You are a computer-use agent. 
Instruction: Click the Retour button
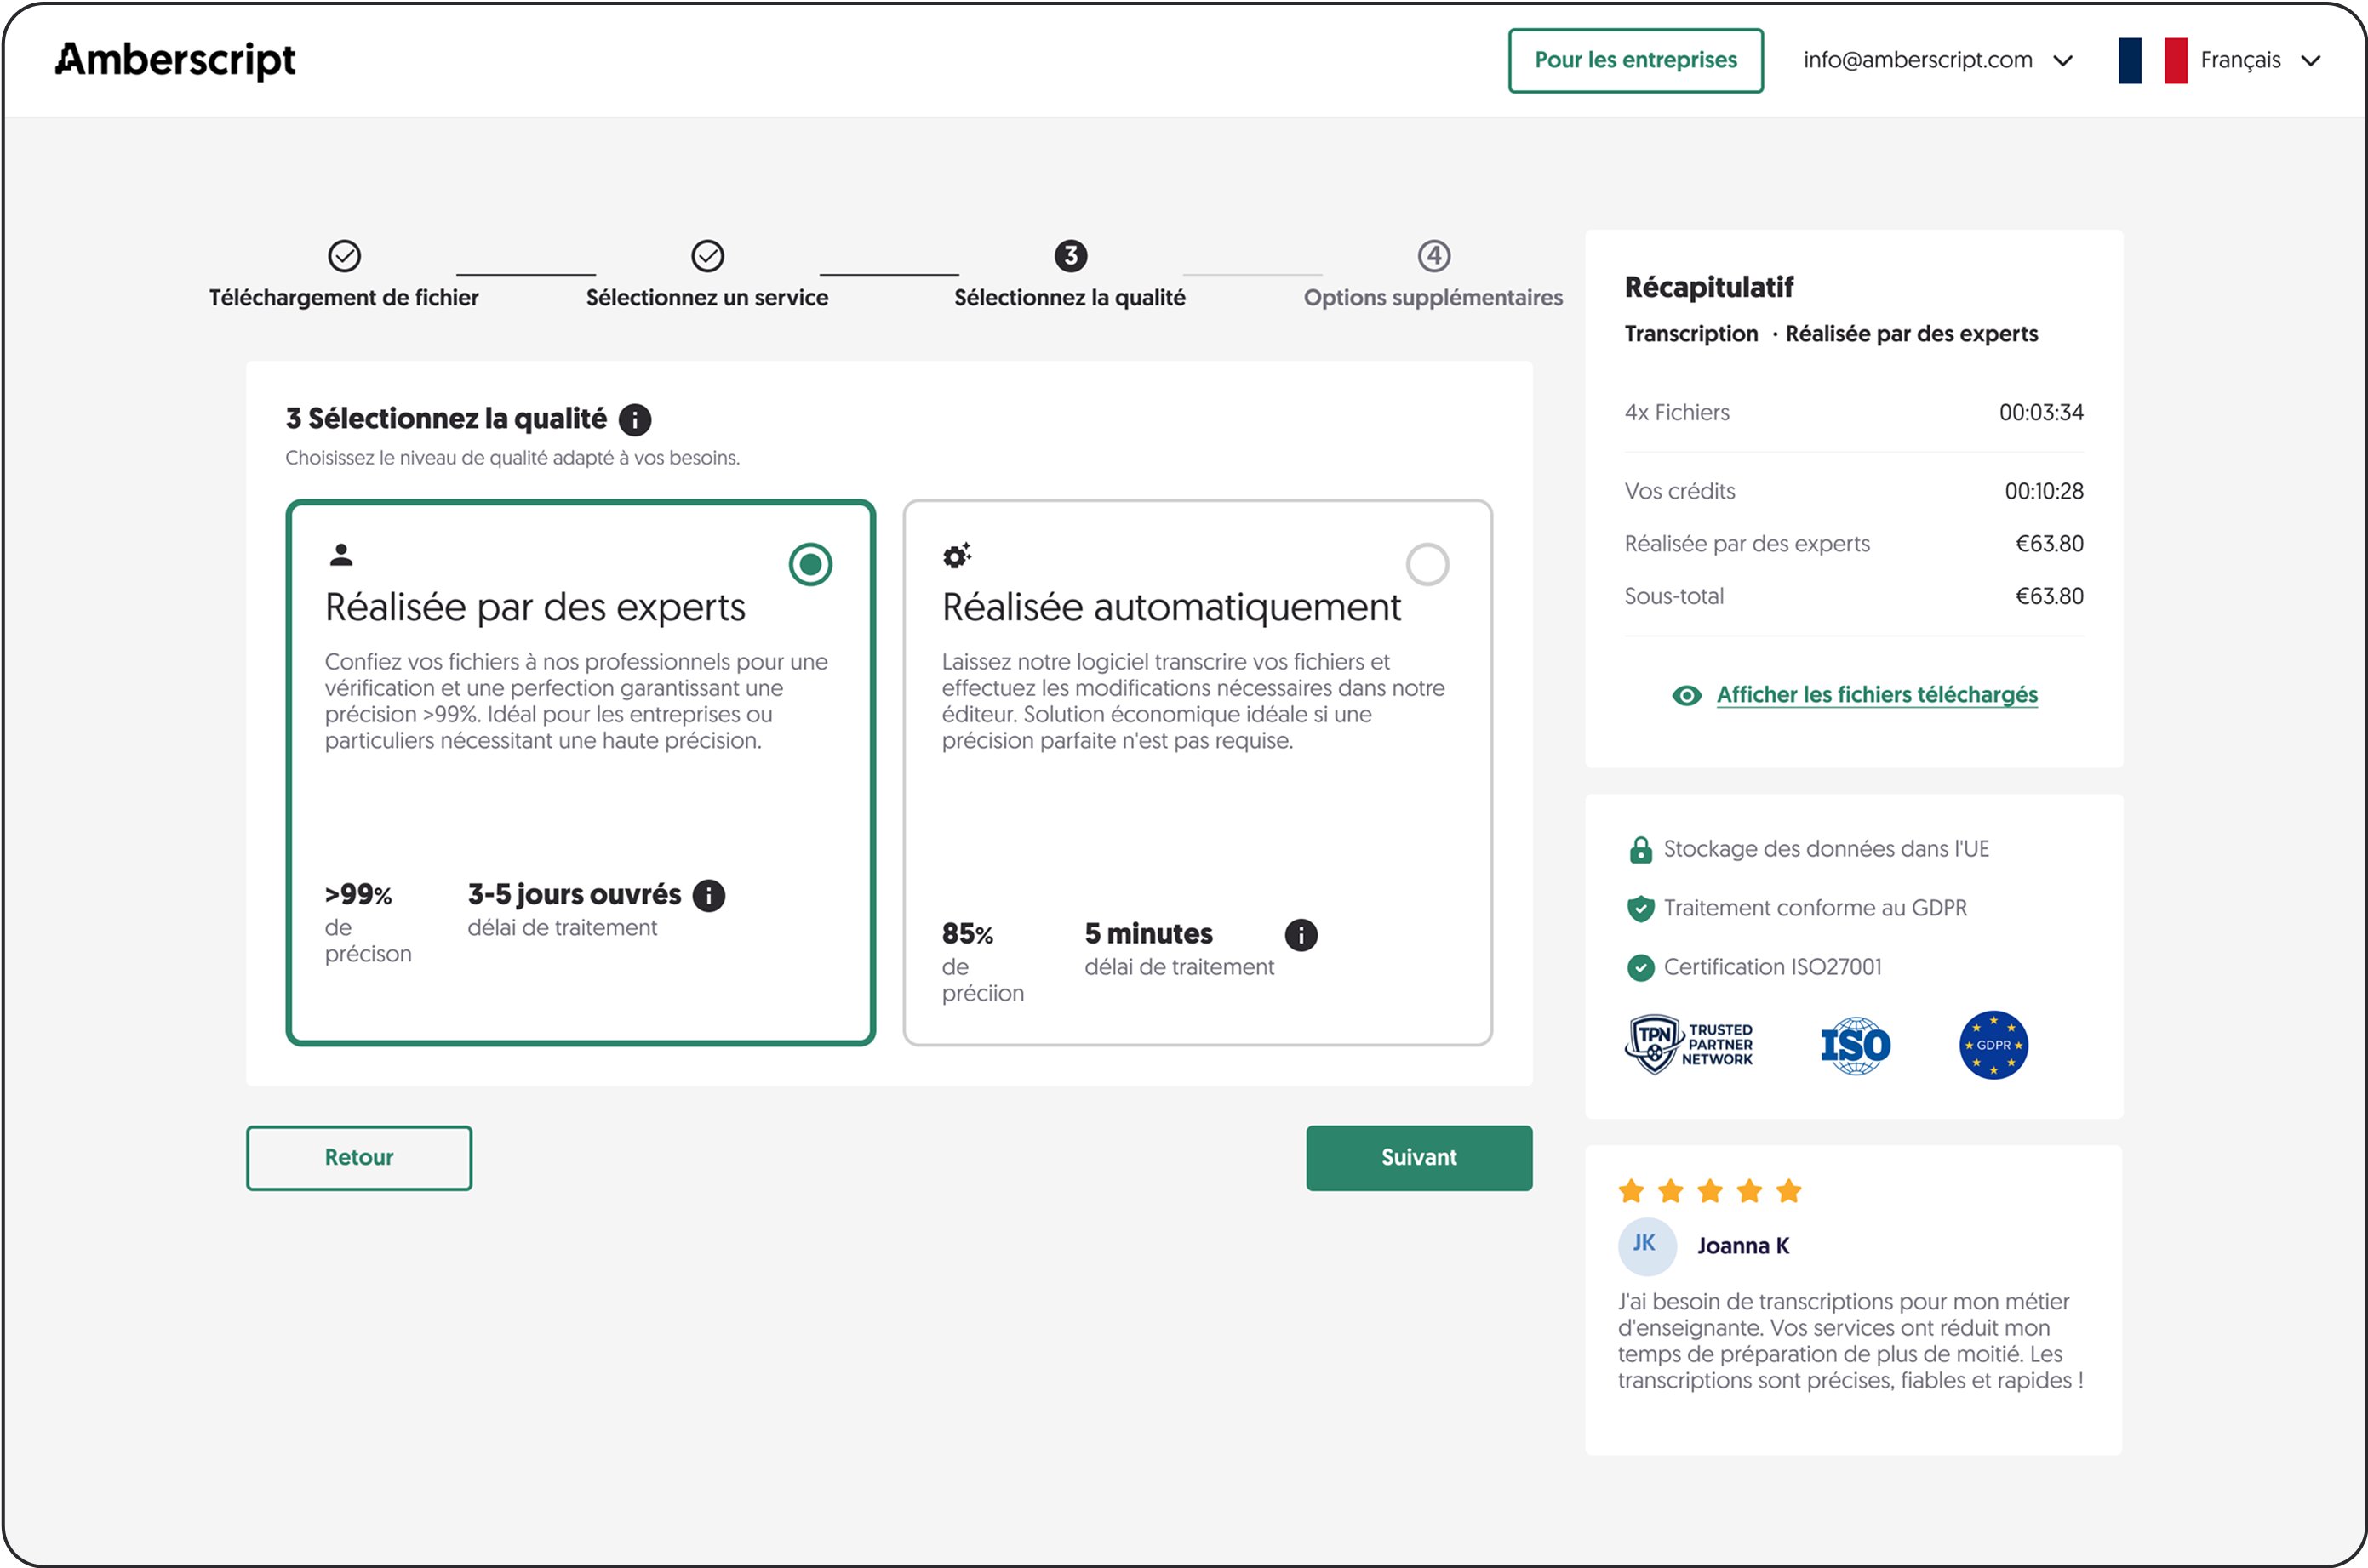coord(359,1158)
